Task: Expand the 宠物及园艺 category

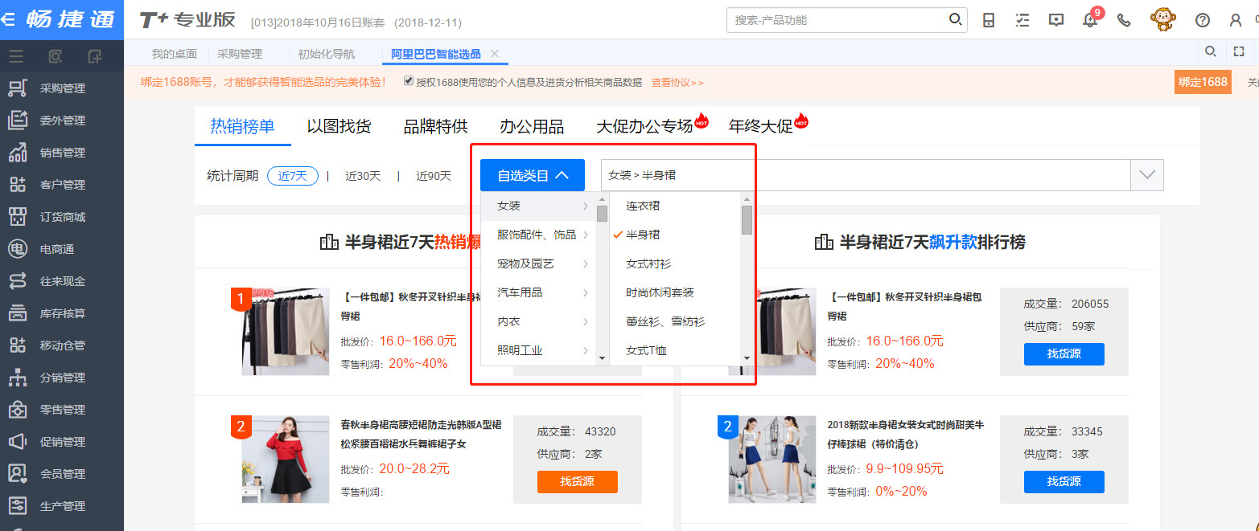Action: click(538, 263)
